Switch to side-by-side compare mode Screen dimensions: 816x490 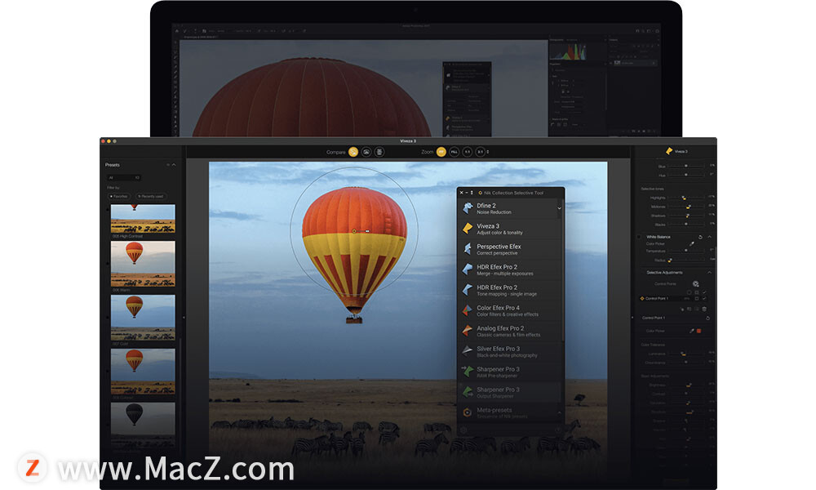click(379, 152)
